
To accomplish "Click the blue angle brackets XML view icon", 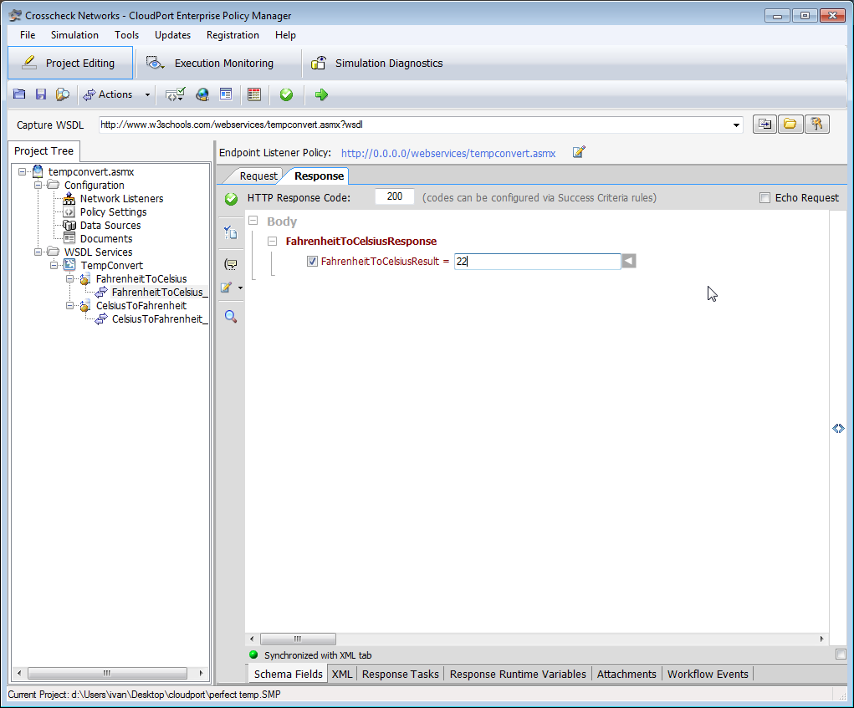I will 838,429.
